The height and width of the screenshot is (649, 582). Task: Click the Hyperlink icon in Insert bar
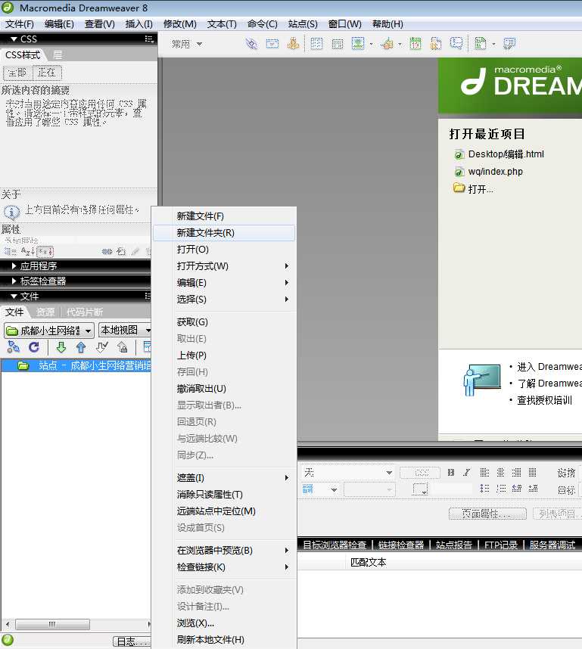point(251,43)
